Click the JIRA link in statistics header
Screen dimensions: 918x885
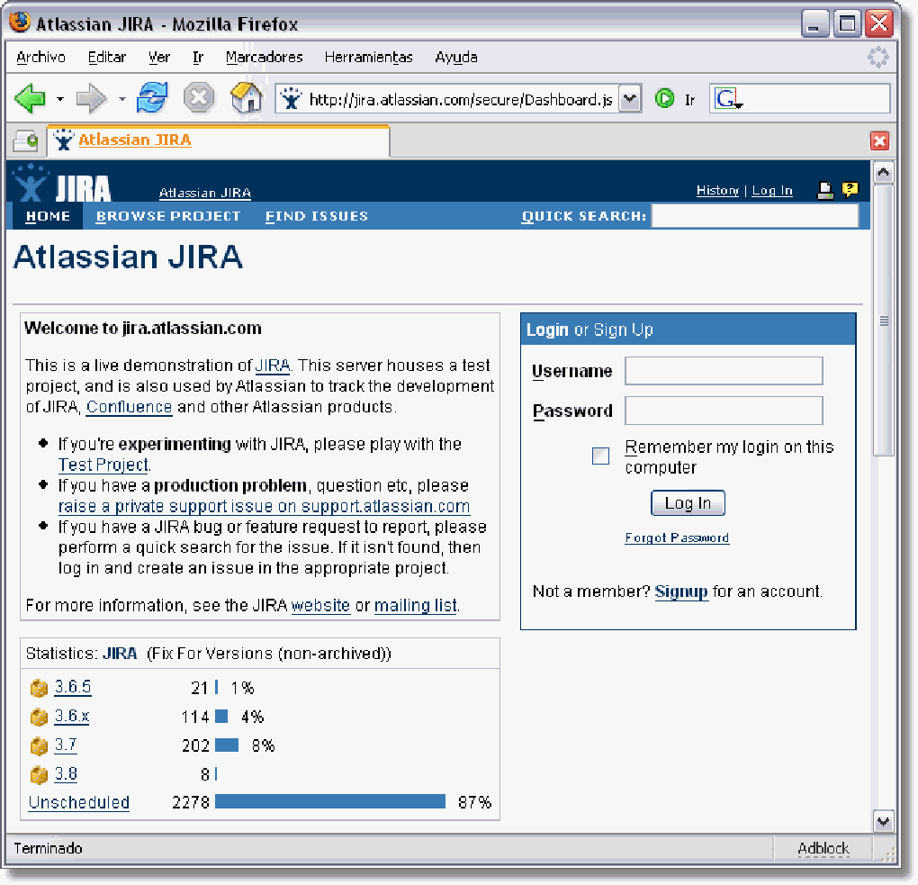tap(120, 654)
